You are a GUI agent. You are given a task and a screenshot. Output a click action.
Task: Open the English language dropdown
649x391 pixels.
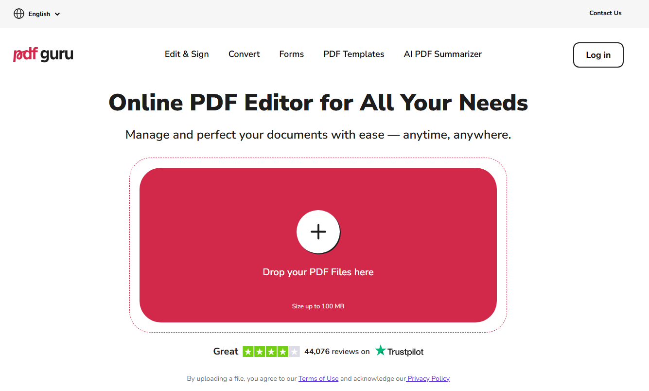coord(37,14)
